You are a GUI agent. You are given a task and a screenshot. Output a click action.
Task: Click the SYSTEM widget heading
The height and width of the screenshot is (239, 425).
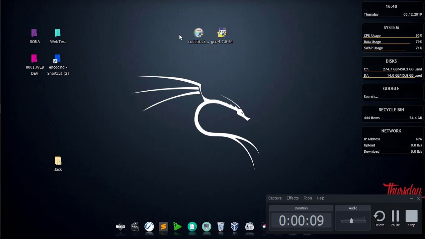391,28
